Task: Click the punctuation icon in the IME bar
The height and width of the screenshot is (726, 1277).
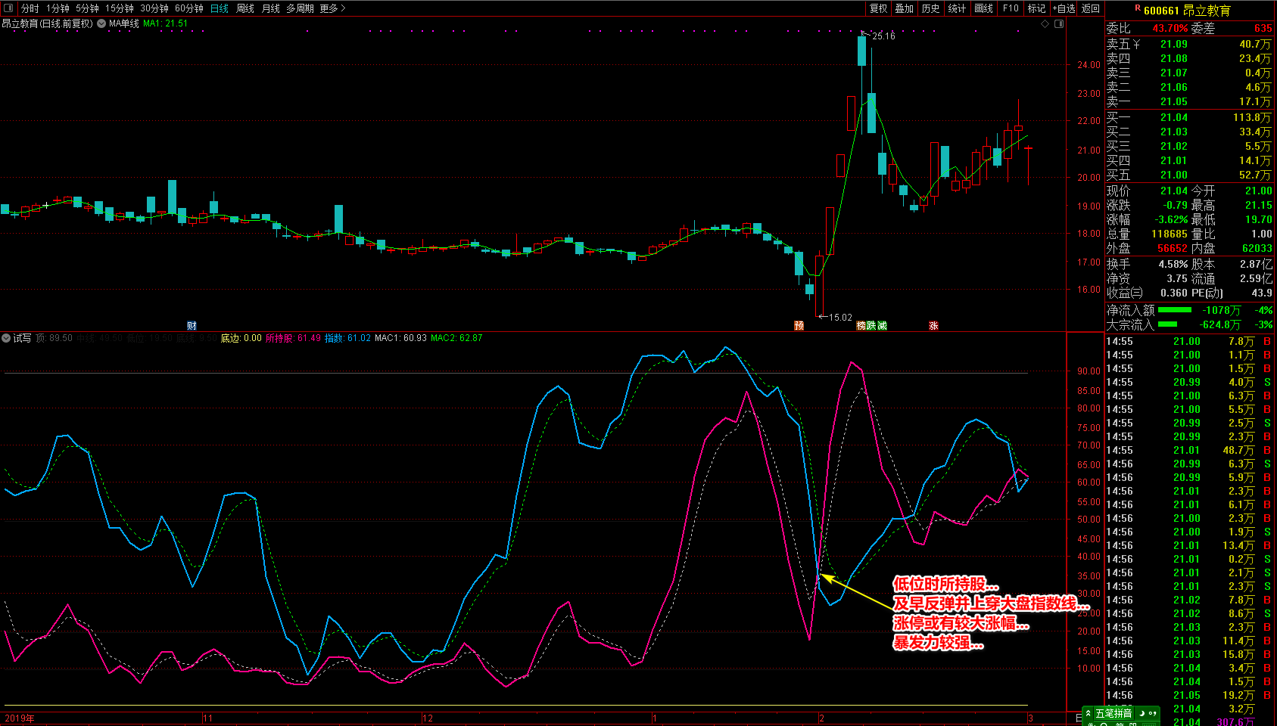Action: click(x=1153, y=713)
